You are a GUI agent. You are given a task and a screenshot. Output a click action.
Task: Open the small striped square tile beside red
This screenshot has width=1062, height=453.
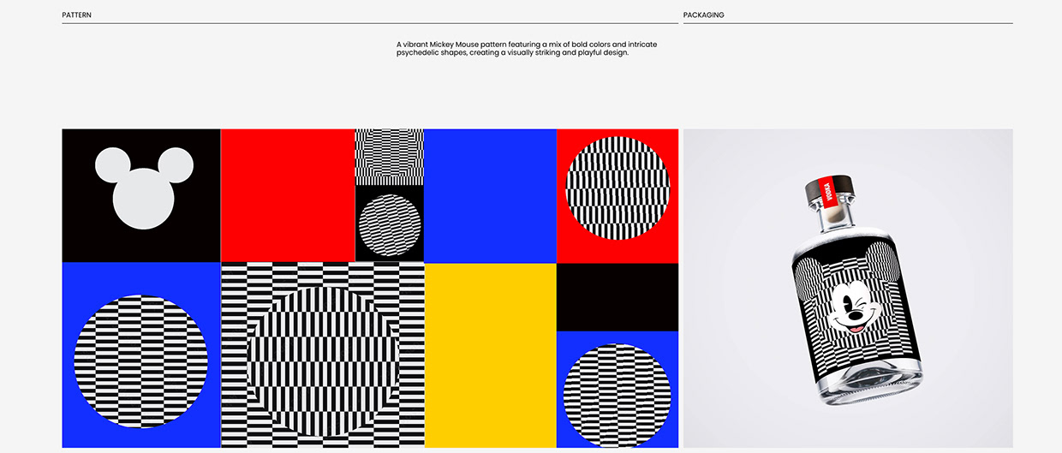[x=390, y=157]
